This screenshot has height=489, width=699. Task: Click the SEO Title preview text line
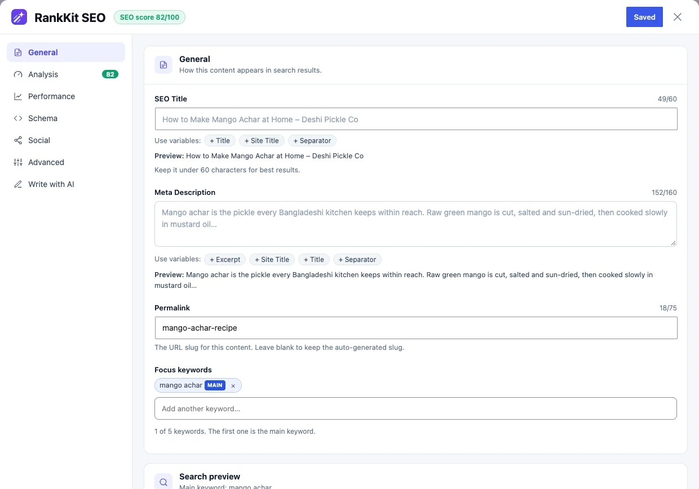pos(259,156)
